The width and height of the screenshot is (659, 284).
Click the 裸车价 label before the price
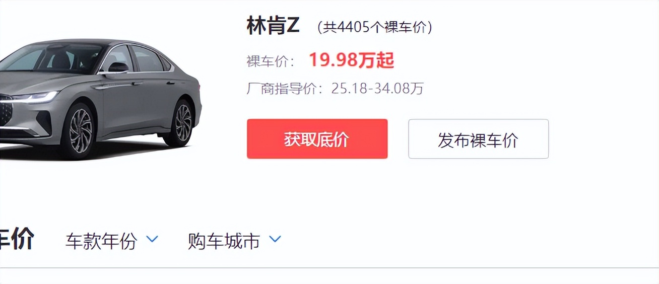(x=271, y=61)
